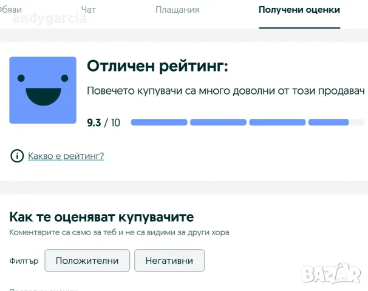
Task: Click the 9.3 / 10 rating bar
Action: point(247,122)
